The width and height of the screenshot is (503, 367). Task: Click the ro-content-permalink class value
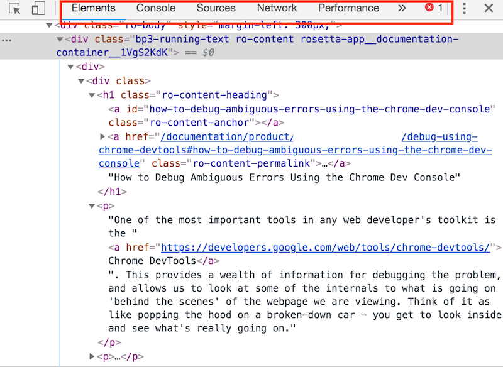tap(251, 163)
